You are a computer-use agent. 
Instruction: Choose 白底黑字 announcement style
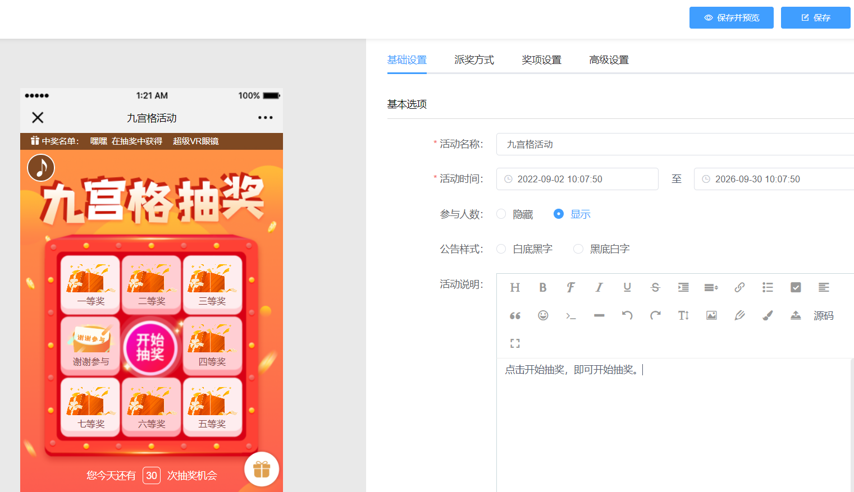(524, 249)
